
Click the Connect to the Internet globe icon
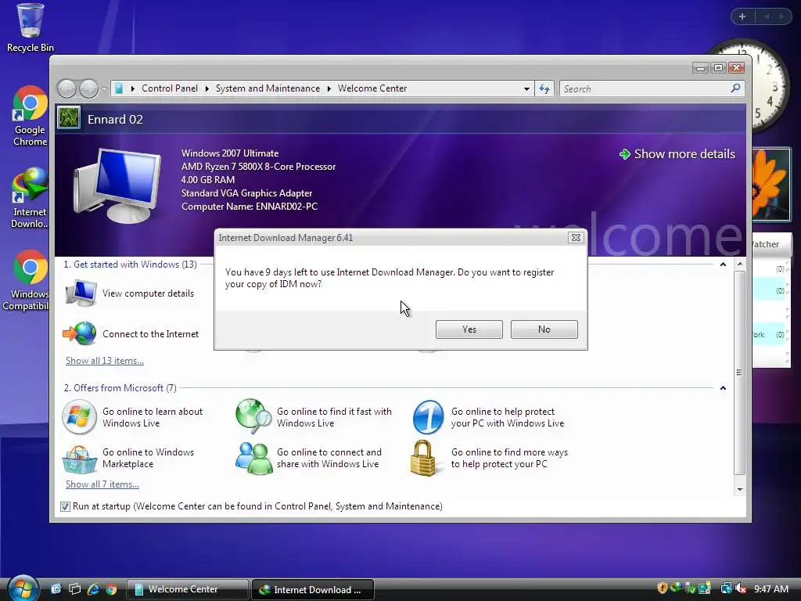(80, 333)
